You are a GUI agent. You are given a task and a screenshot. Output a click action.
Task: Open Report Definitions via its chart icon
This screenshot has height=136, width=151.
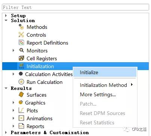21,43
